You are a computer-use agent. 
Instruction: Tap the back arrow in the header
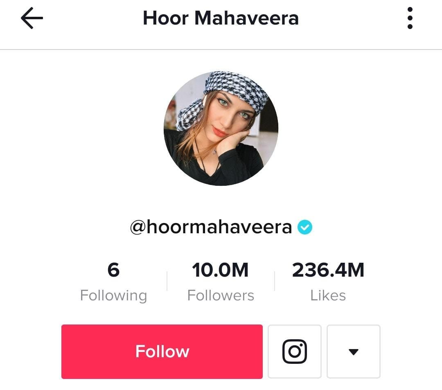click(32, 18)
